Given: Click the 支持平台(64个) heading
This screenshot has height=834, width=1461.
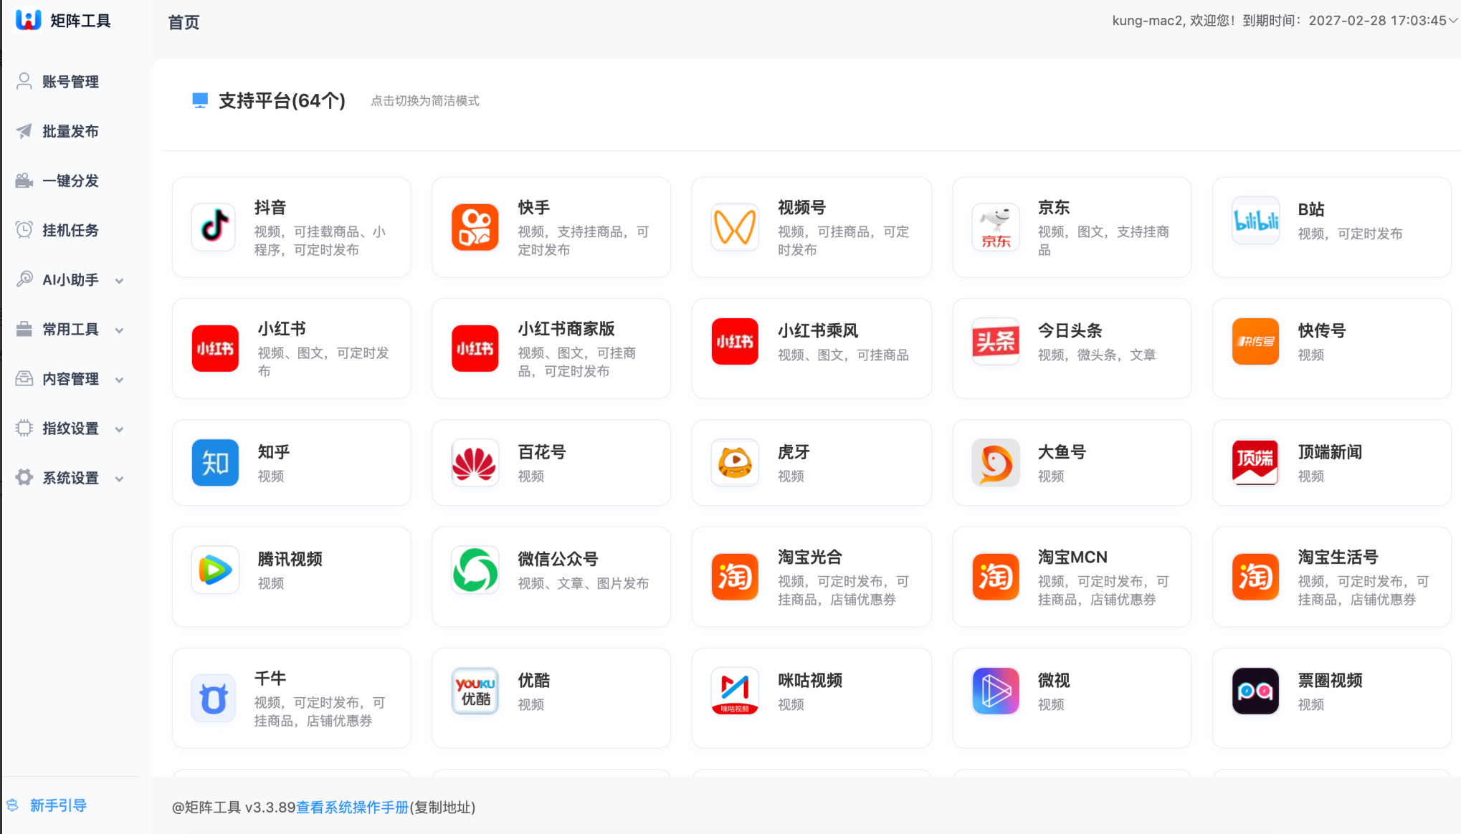Looking at the screenshot, I should 282,101.
